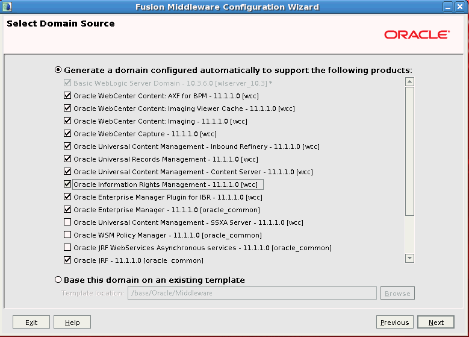The width and height of the screenshot is (469, 337).
Task: Click the Exit button
Action: tap(31, 322)
